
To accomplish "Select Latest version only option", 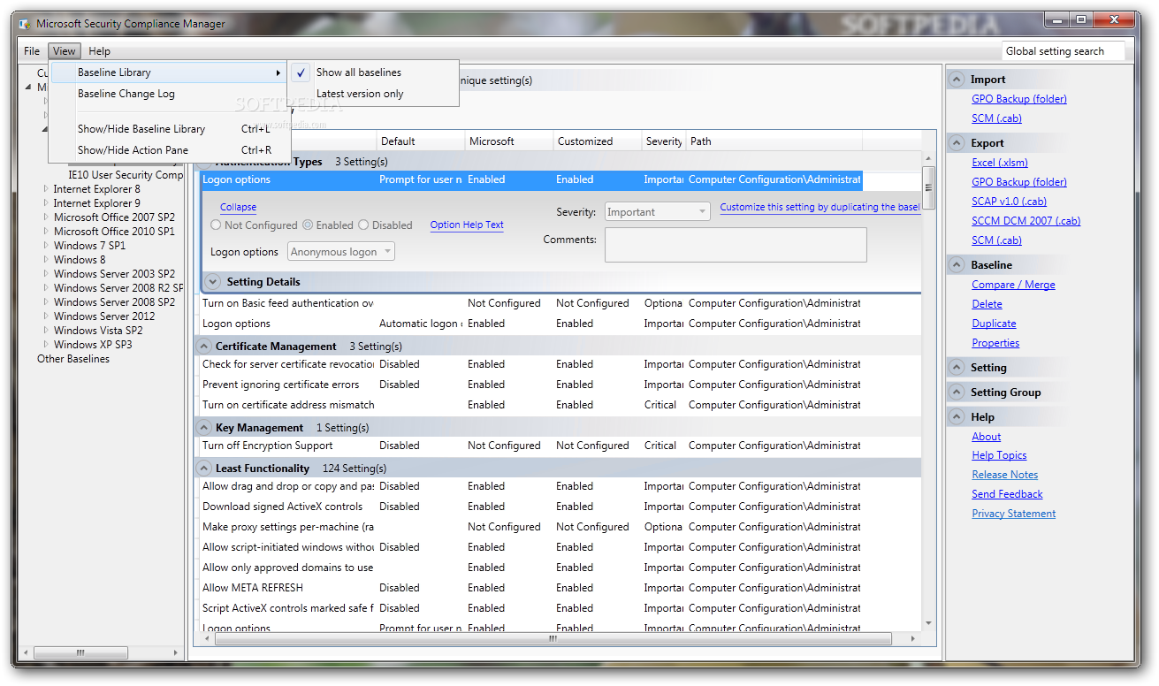I will [x=374, y=94].
